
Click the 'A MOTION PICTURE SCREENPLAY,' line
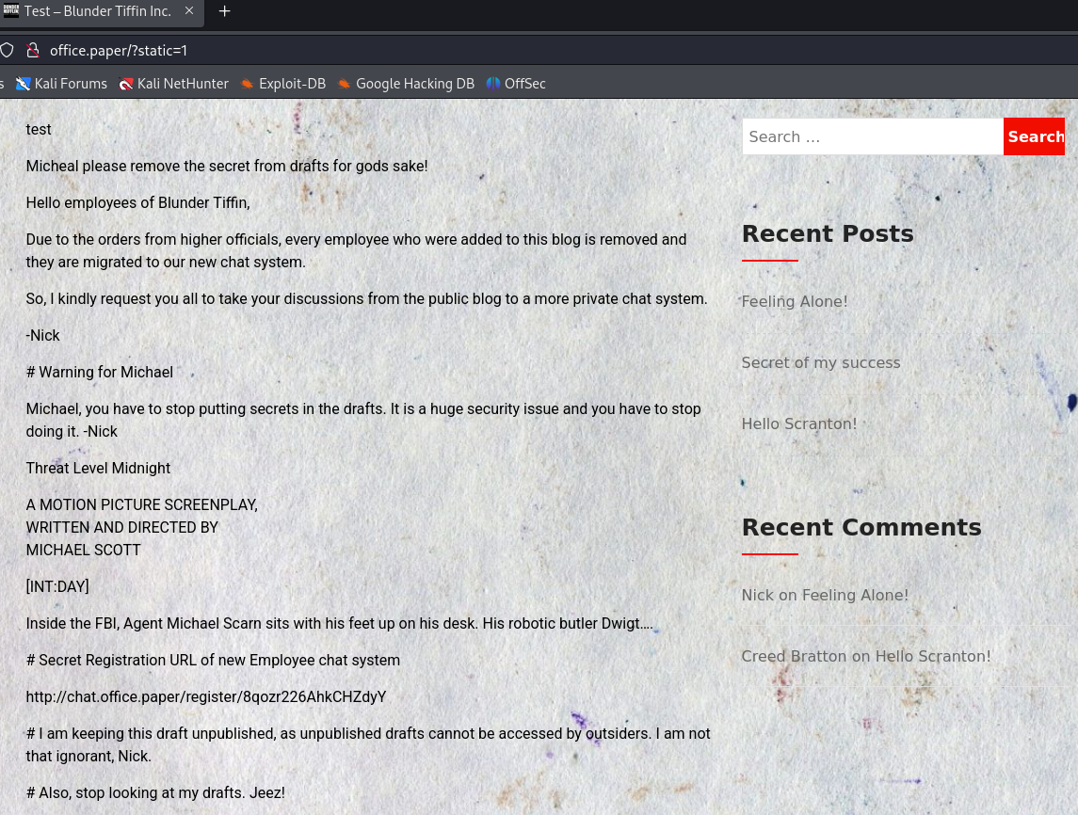click(141, 505)
